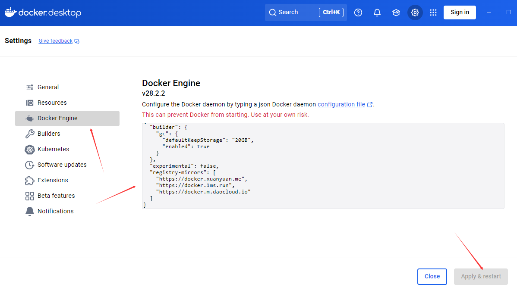Click the Resources disk icon

[30, 103]
